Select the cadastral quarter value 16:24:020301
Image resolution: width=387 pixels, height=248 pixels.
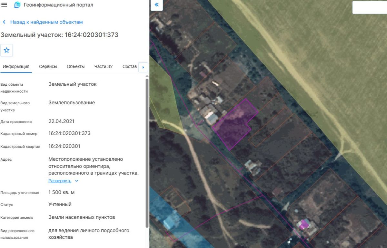pos(64,146)
